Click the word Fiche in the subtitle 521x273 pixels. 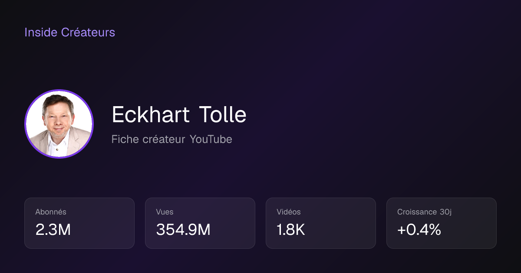125,140
